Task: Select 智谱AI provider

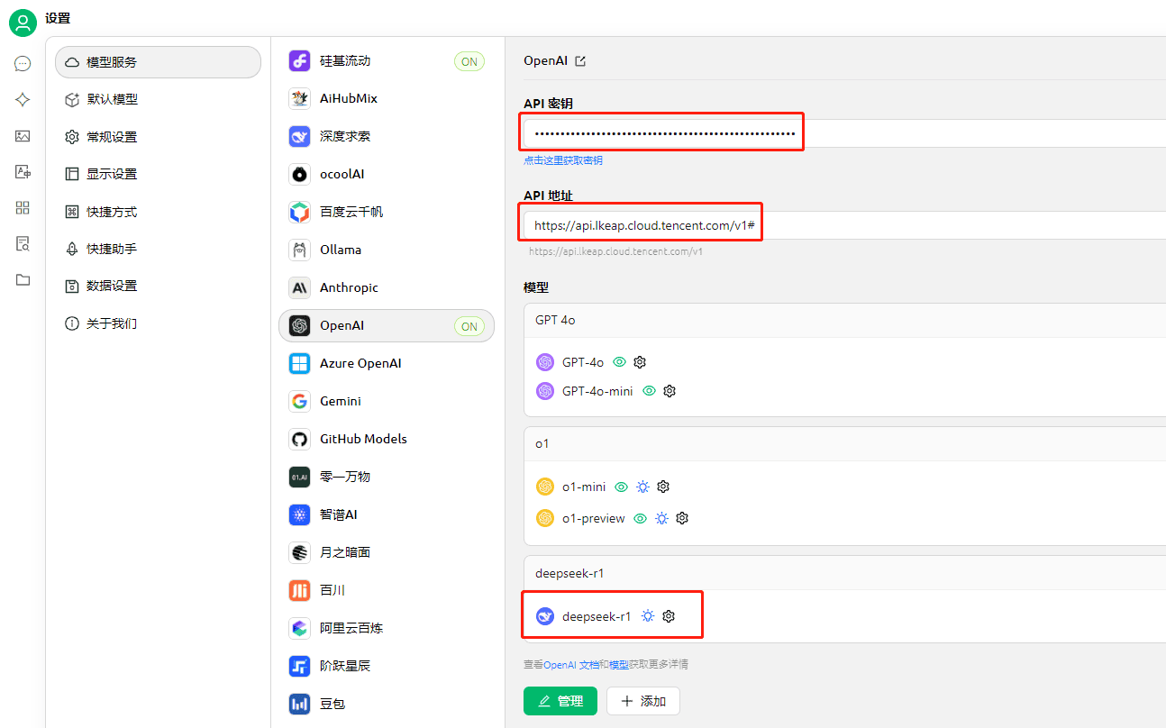Action: (387, 514)
